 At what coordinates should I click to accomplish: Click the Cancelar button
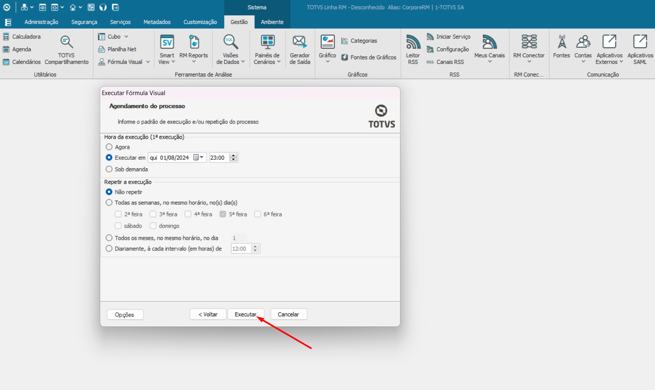pyautogui.click(x=289, y=314)
